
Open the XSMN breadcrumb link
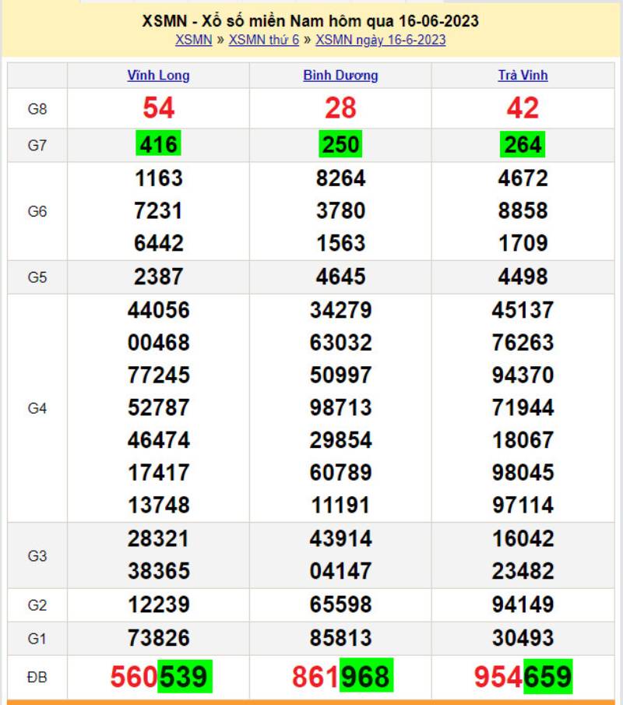point(193,41)
